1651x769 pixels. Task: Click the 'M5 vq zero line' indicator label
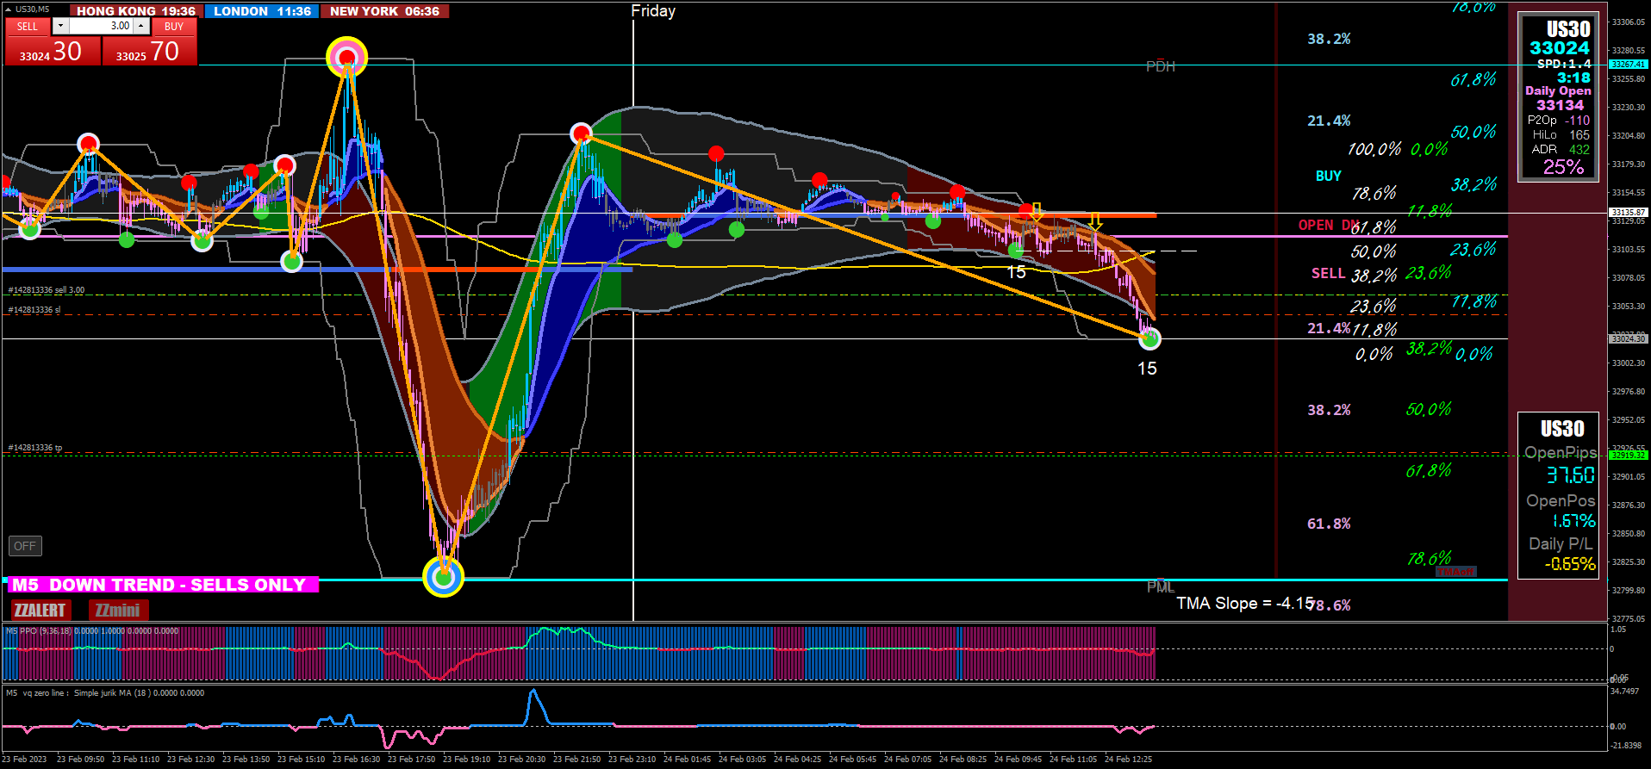coord(105,693)
